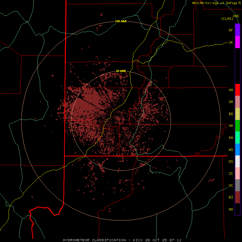
Task: Click the BD legend label
Action: click(x=231, y=114)
